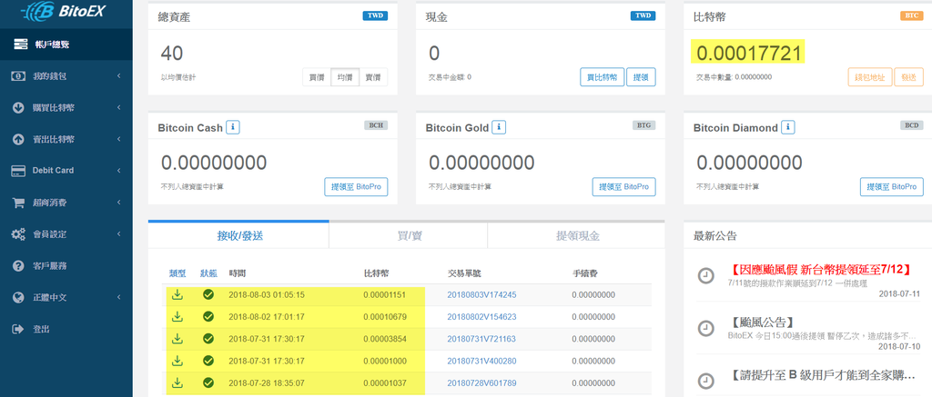
Task: Click TWD badge in 總資產 card
Action: (375, 16)
